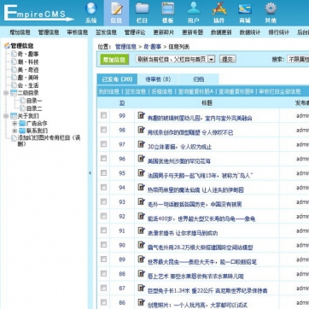Switch to the 已发布 (20) tab

pyautogui.click(x=117, y=79)
